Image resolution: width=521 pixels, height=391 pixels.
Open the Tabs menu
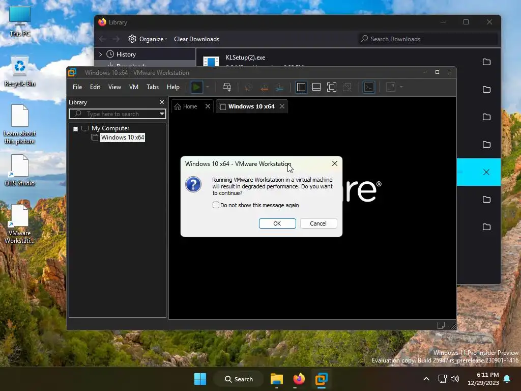tap(153, 87)
